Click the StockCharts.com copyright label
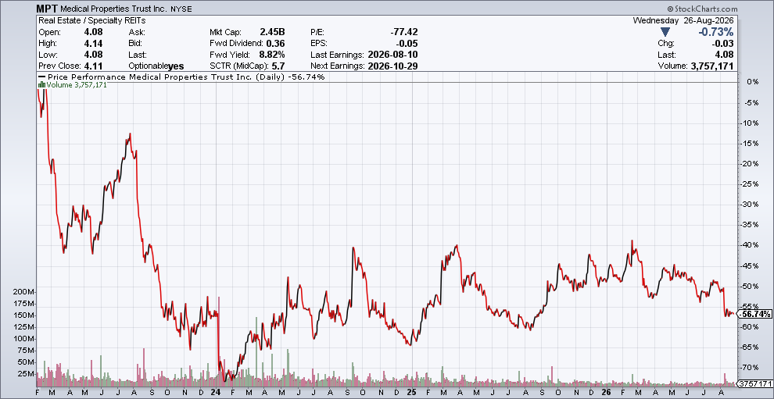Screen dimensions: 774x399 pyautogui.click(x=702, y=9)
